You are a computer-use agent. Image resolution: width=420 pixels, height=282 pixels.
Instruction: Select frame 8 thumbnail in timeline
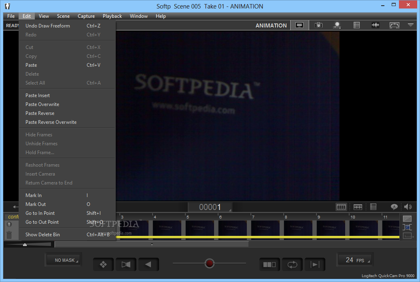coord(298,228)
